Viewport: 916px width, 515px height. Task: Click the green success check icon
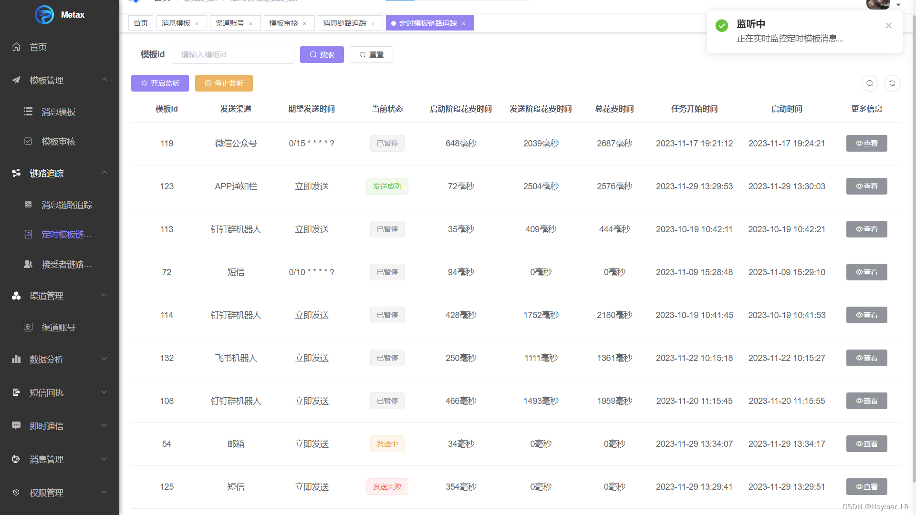click(x=722, y=26)
